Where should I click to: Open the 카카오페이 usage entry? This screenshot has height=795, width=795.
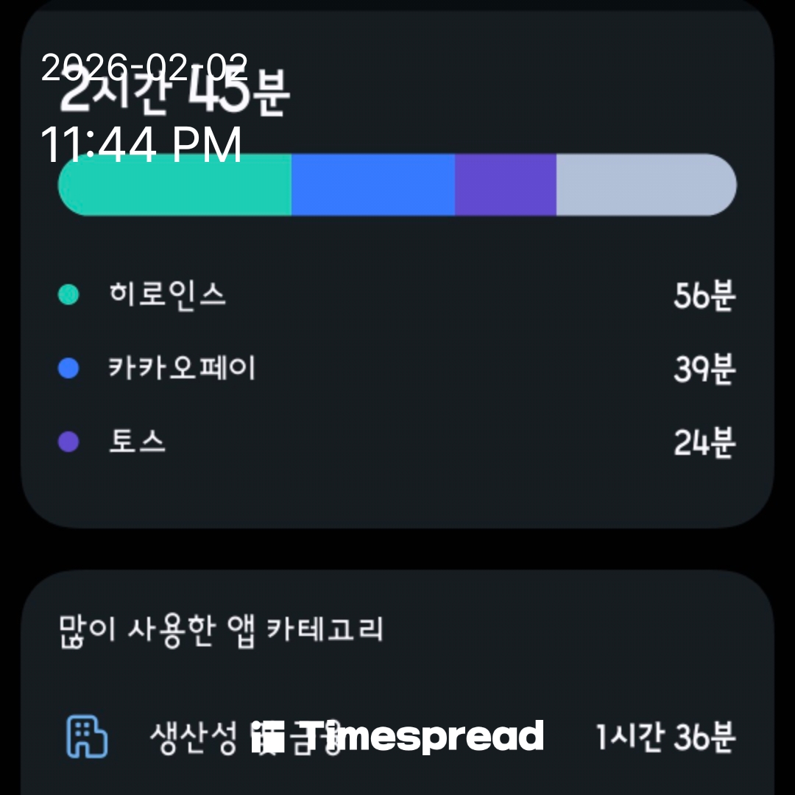click(x=182, y=368)
